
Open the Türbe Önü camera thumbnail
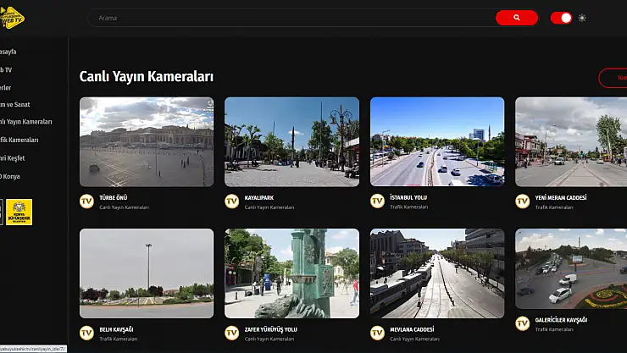pyautogui.click(x=147, y=141)
